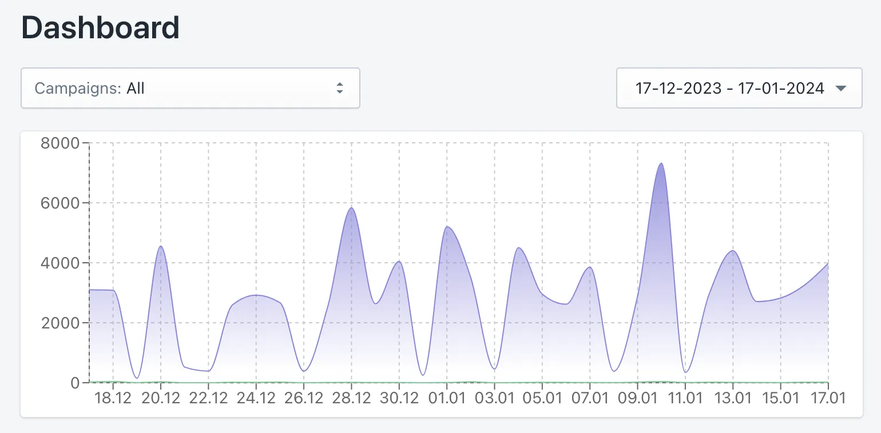Open the Campaigns: All dropdown
Image resolution: width=881 pixels, height=433 pixels.
(x=190, y=88)
